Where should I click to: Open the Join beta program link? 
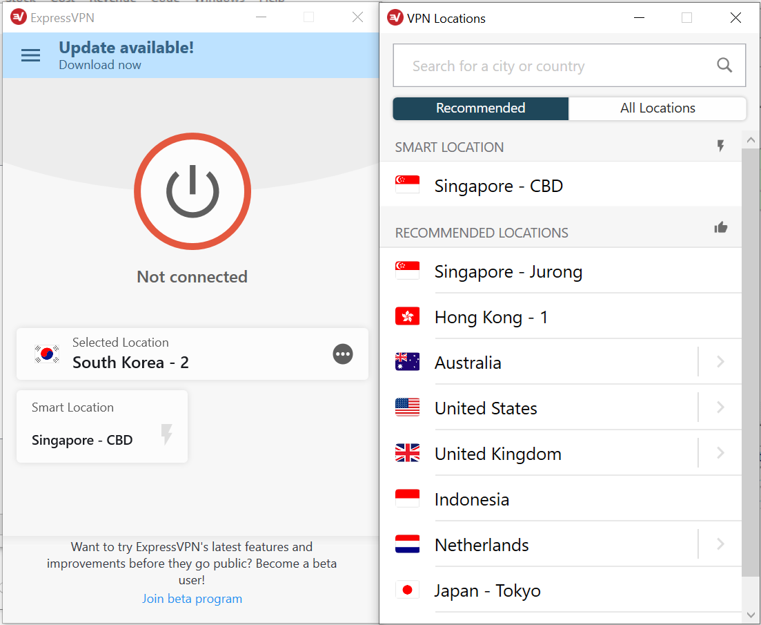tap(192, 599)
